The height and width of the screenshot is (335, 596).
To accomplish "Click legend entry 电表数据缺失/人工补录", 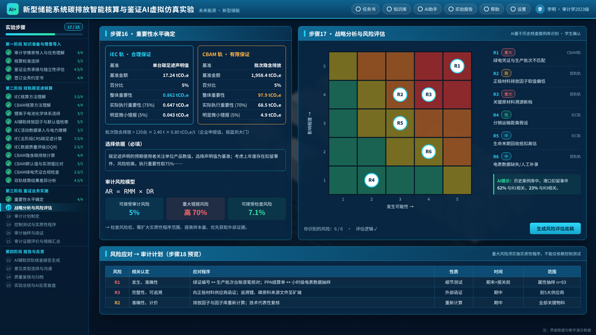I will click(515, 164).
